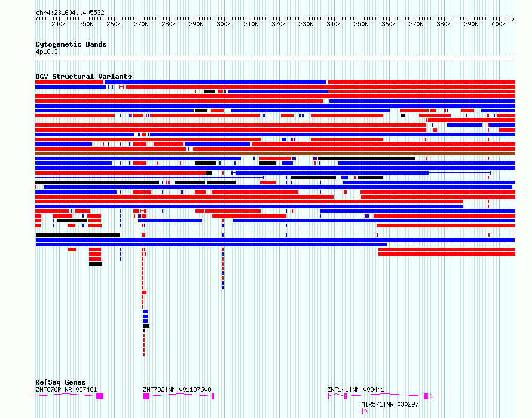Click the 260k ruler tick label

pos(114,24)
